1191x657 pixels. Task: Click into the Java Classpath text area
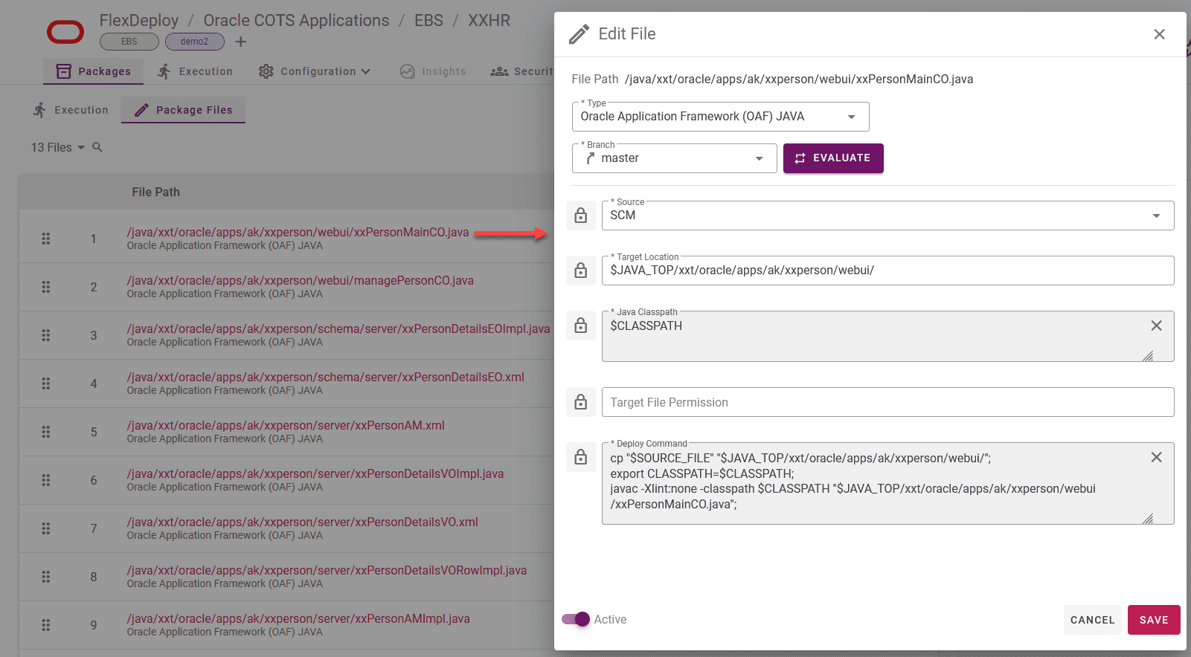[x=887, y=336]
